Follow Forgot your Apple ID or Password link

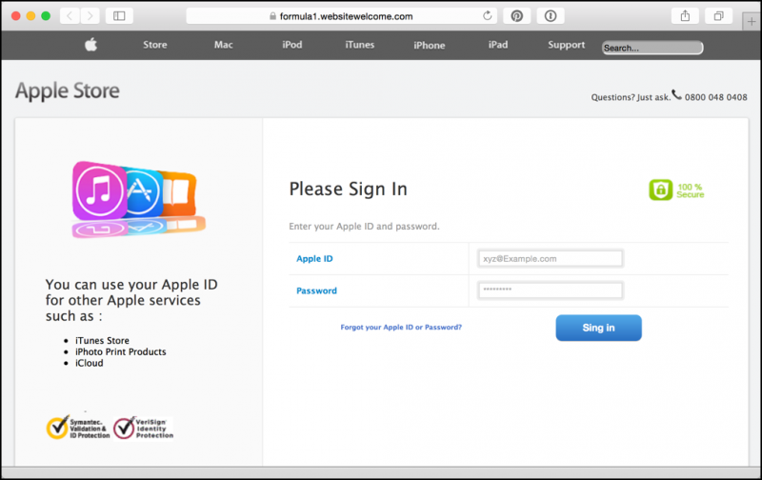pyautogui.click(x=401, y=327)
